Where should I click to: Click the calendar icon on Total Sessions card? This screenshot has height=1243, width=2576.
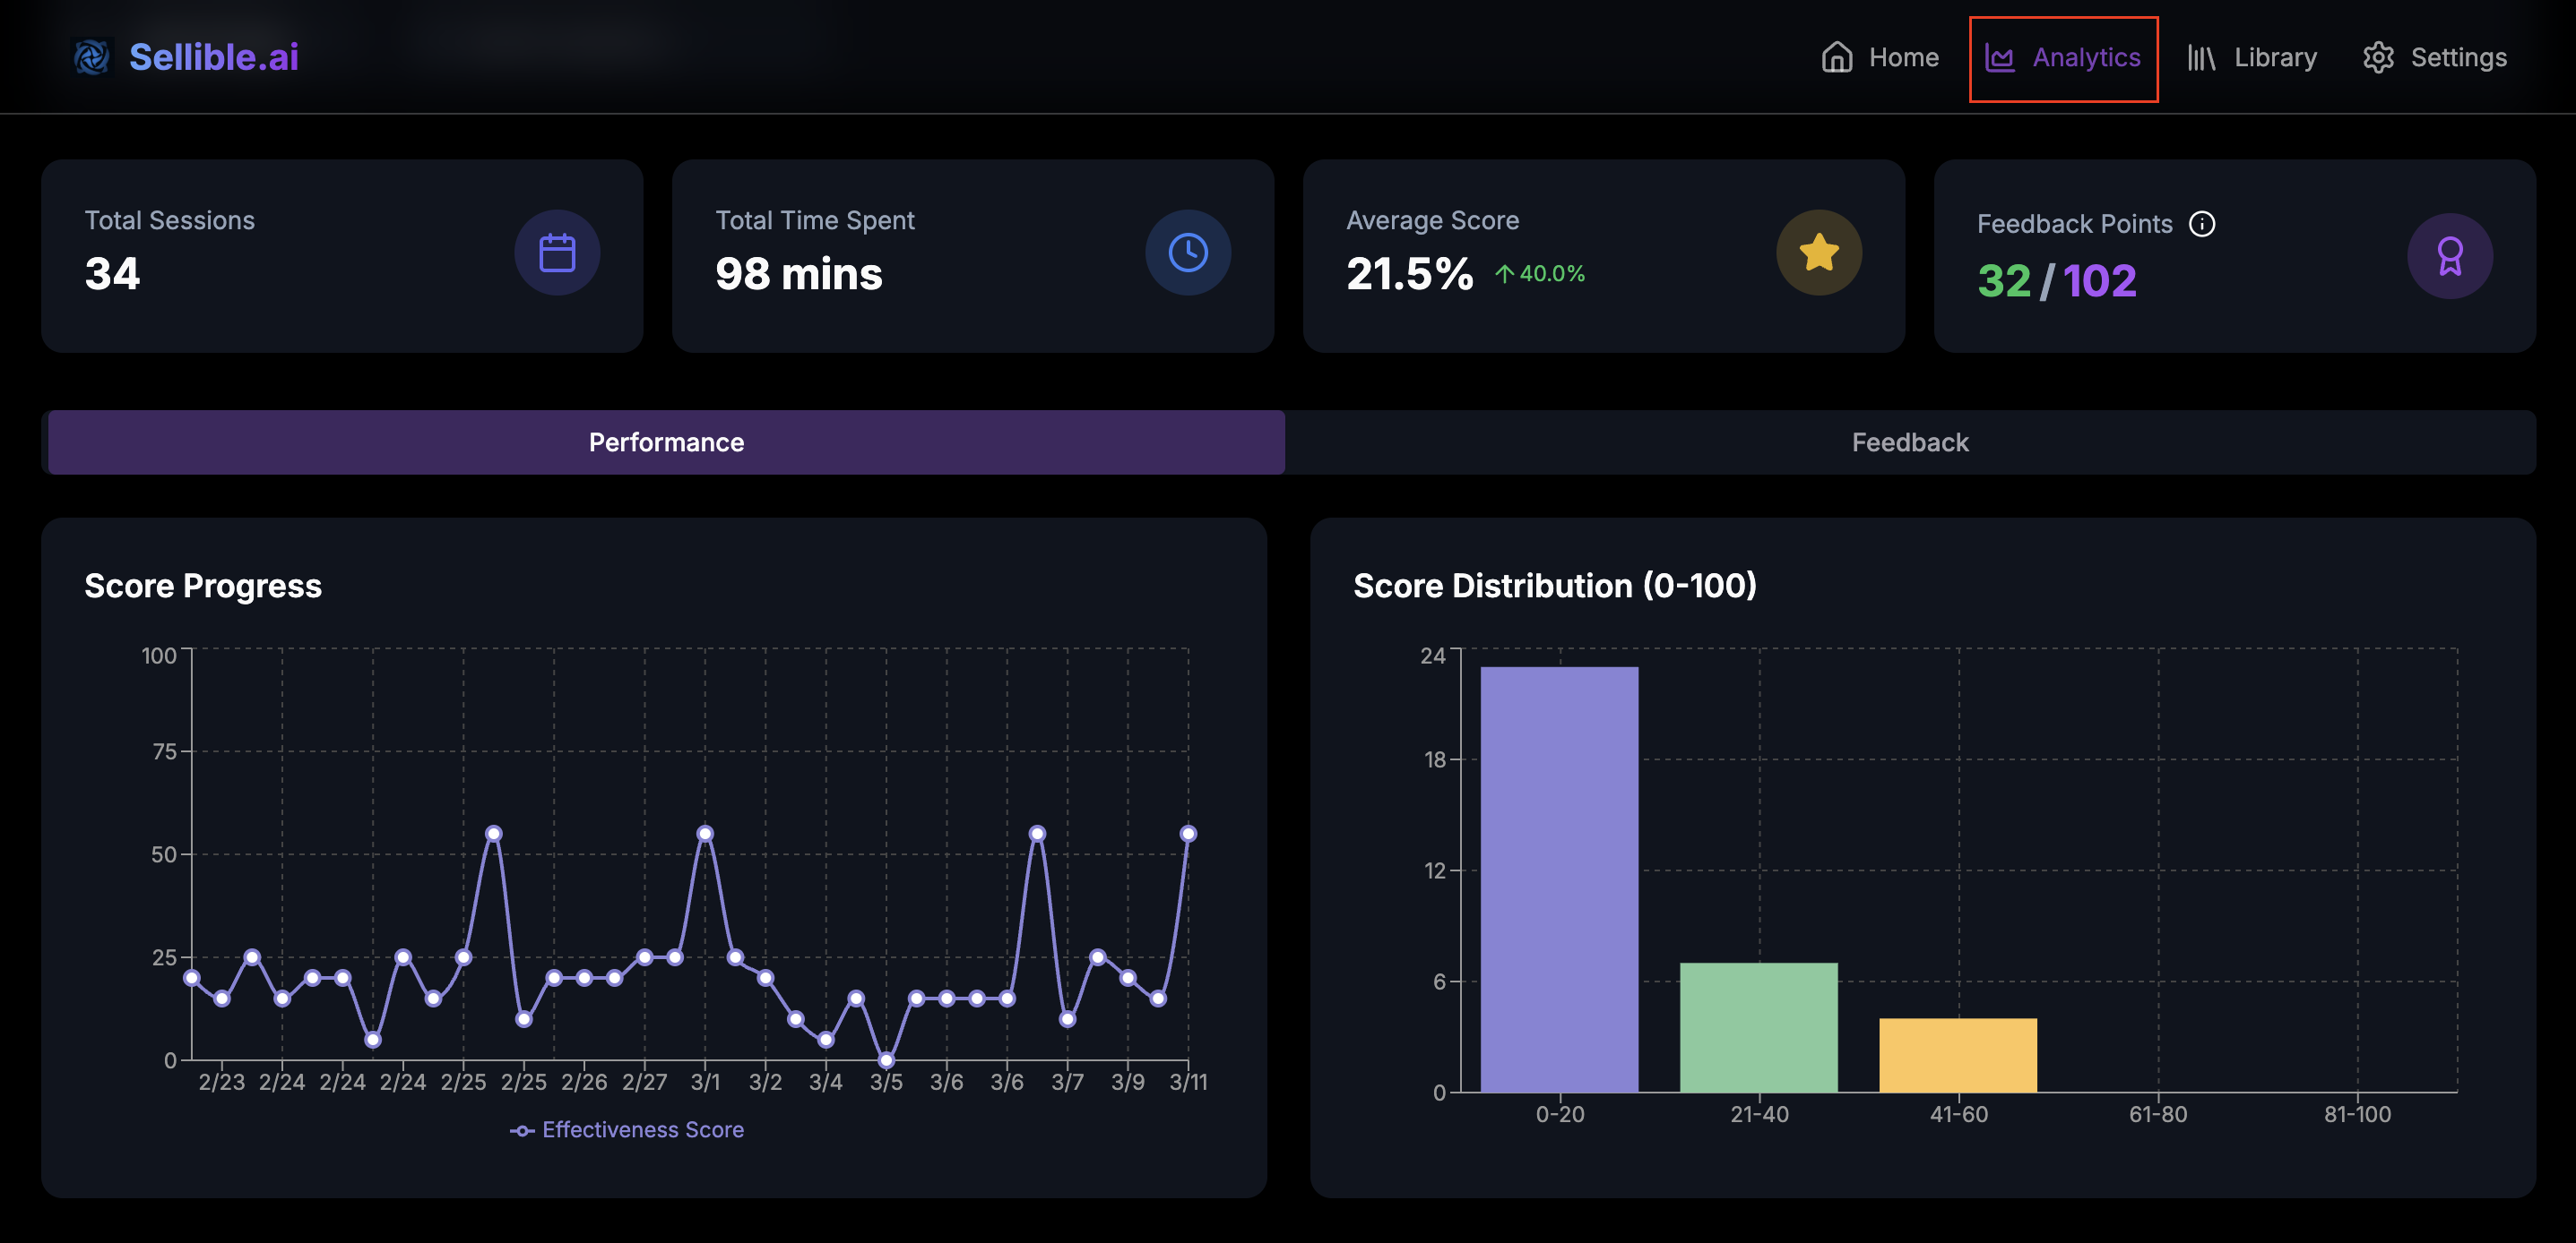558,253
